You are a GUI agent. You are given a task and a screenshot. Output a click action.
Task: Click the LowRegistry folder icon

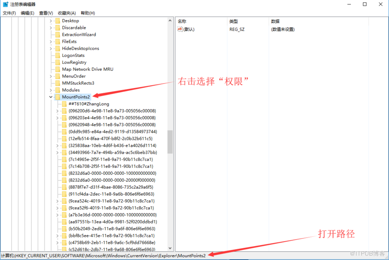pyautogui.click(x=58, y=62)
